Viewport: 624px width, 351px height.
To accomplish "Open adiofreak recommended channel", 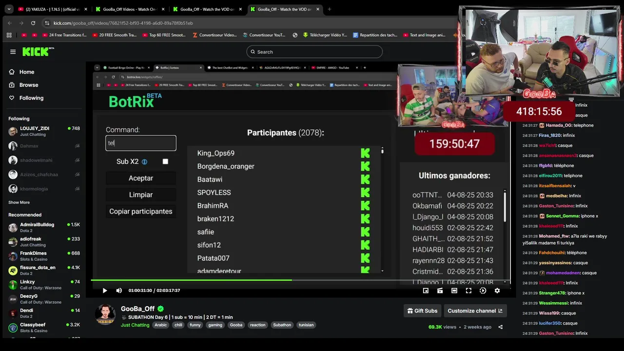I will click(44, 242).
